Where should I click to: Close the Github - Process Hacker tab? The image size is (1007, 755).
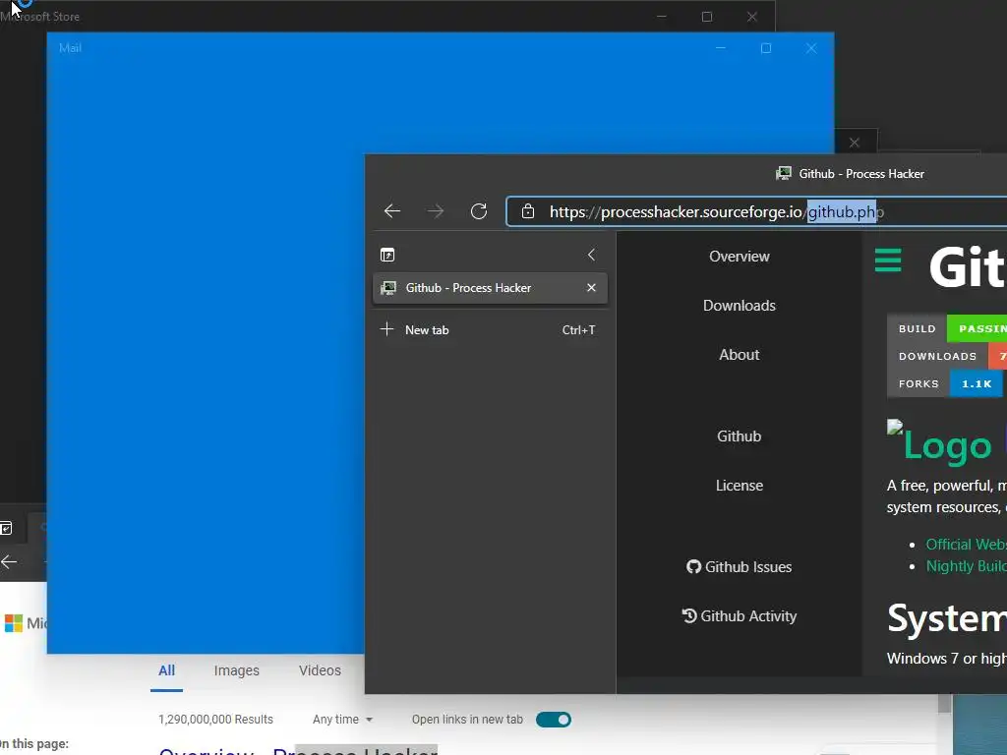pyautogui.click(x=591, y=288)
